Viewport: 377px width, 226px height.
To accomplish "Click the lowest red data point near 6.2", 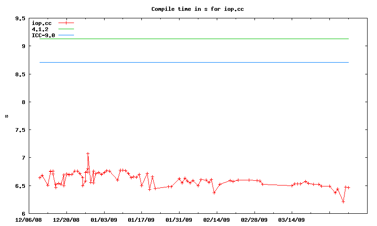I will [343, 202].
